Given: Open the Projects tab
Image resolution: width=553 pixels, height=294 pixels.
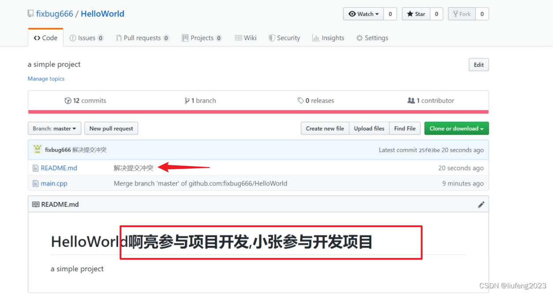Looking at the screenshot, I should (202, 38).
